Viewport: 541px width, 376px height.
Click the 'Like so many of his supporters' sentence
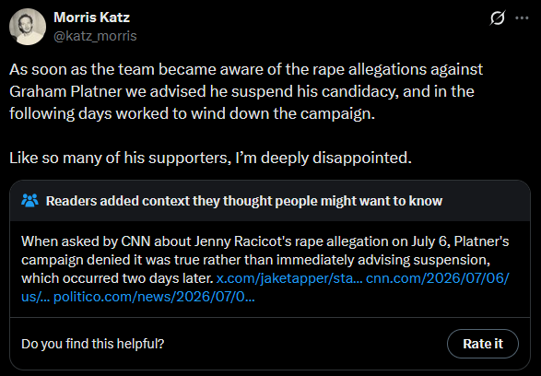pyautogui.click(x=210, y=158)
